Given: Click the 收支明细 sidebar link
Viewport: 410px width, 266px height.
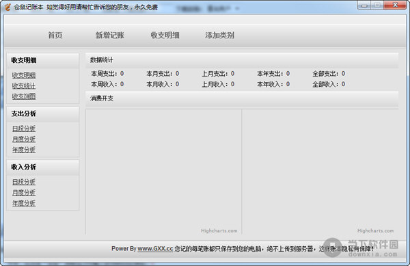Looking at the screenshot, I should click(24, 75).
